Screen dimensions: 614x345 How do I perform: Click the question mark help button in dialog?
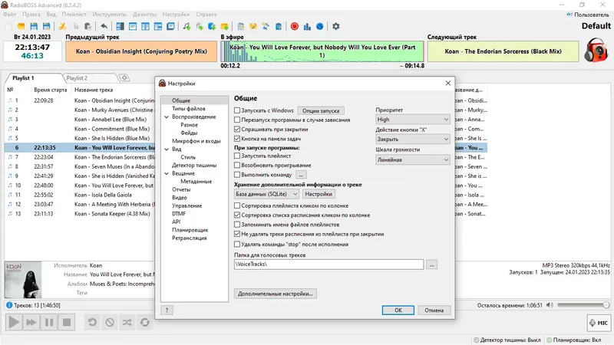[x=167, y=310]
